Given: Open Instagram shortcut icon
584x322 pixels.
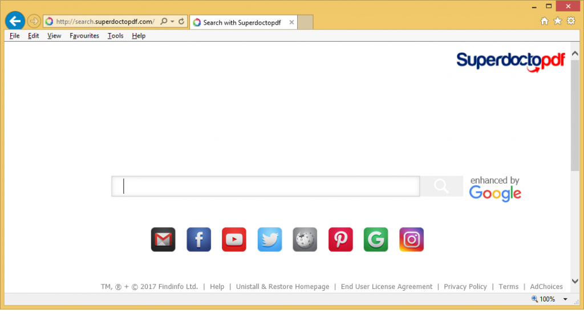Looking at the screenshot, I should [x=412, y=239].
